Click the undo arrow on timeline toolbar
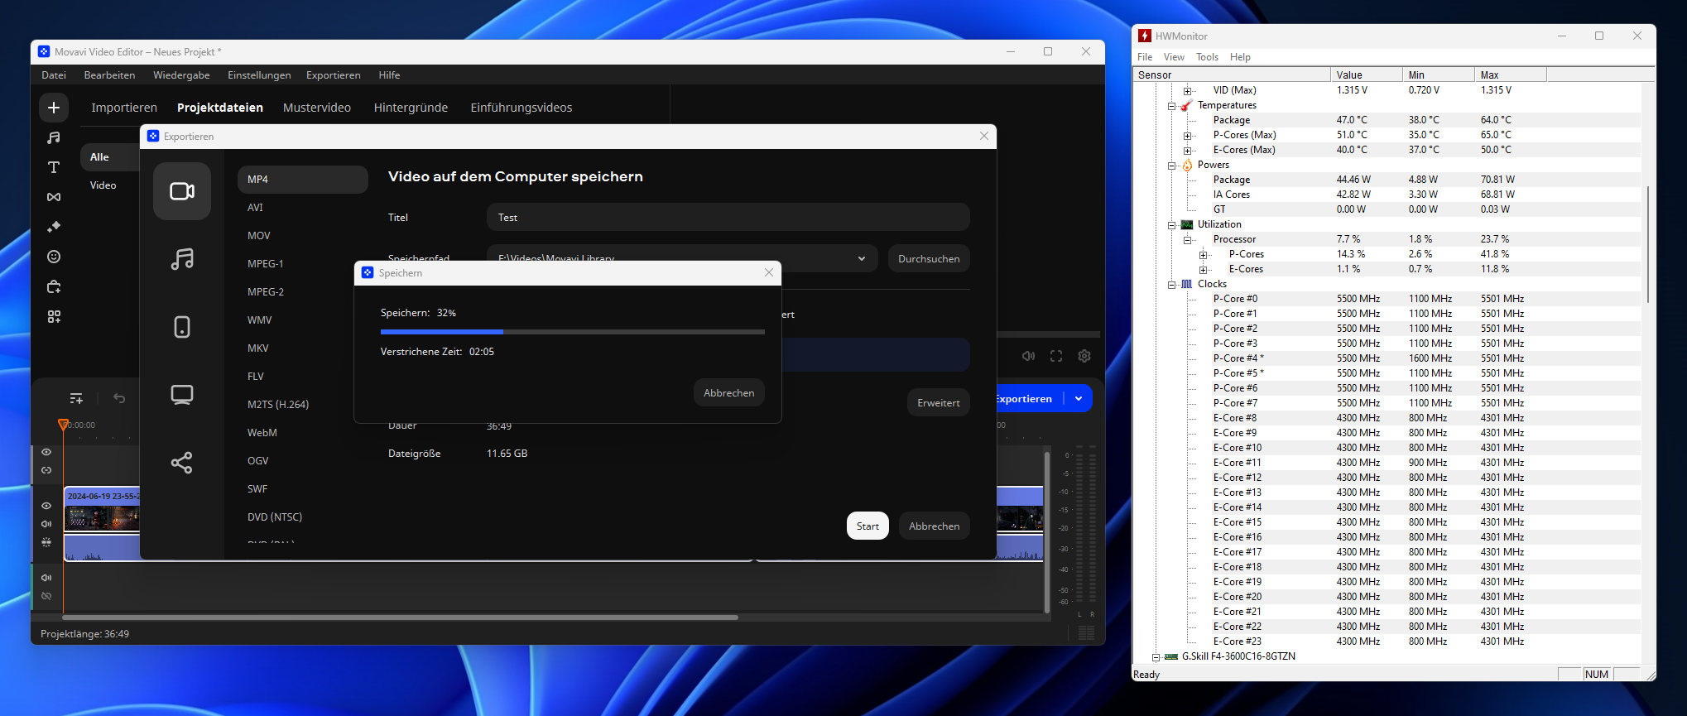Viewport: 1687px width, 716px height. point(119,398)
